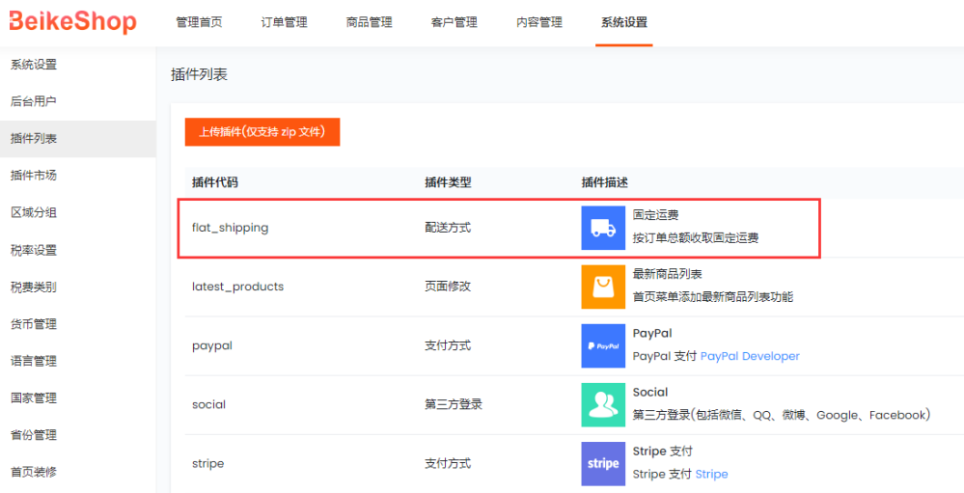Open 国家管理 in the sidebar
Screen dimensions: 964x493
[x=34, y=398]
